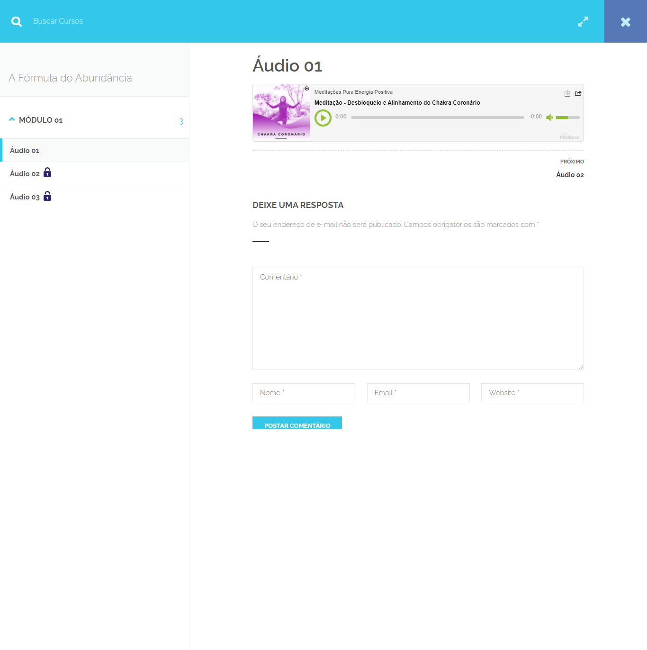Click the Nome input field
The width and height of the screenshot is (647, 650).
click(x=304, y=393)
